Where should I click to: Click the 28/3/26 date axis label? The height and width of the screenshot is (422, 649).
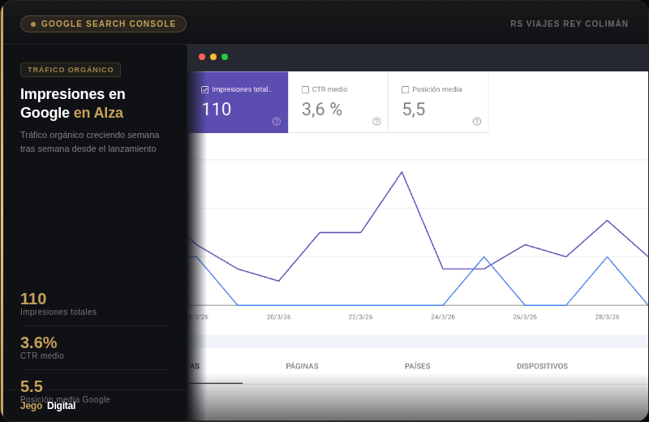(607, 316)
